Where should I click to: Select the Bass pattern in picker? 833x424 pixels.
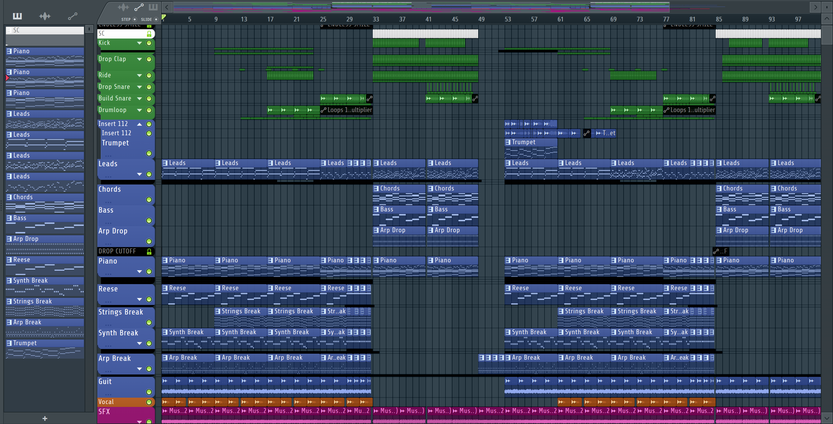pyautogui.click(x=45, y=224)
